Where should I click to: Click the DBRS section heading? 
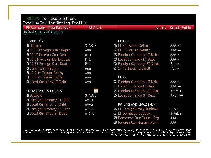122,77
